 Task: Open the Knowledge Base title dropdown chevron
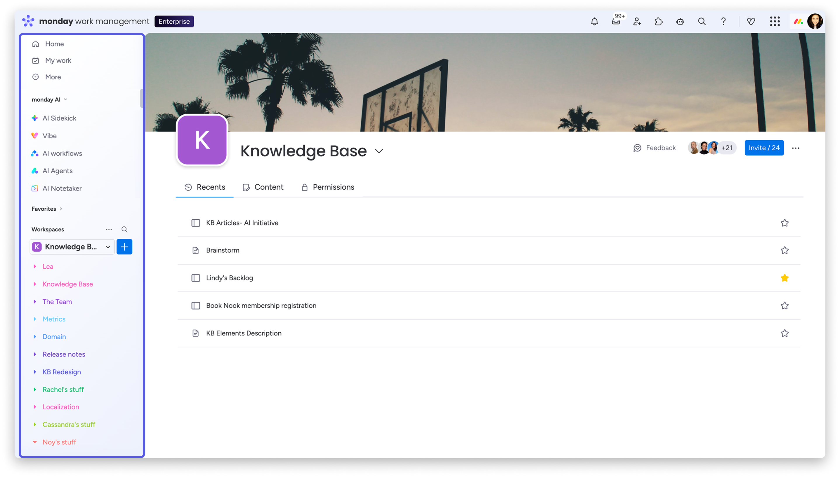click(x=379, y=151)
